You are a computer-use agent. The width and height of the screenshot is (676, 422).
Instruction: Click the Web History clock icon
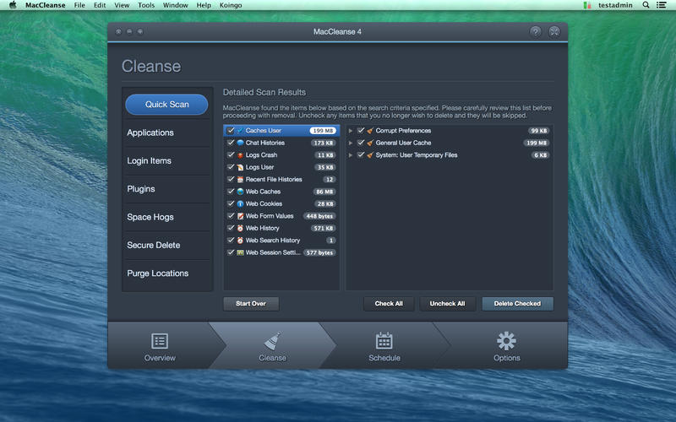click(x=240, y=228)
